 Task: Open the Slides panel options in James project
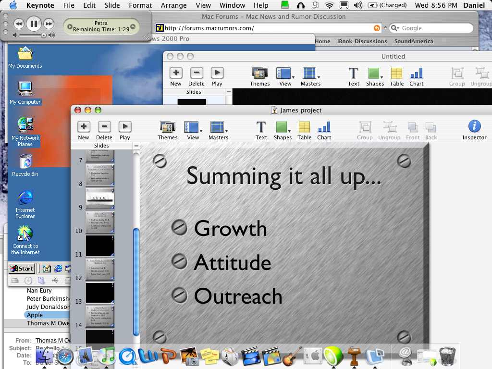point(136,146)
